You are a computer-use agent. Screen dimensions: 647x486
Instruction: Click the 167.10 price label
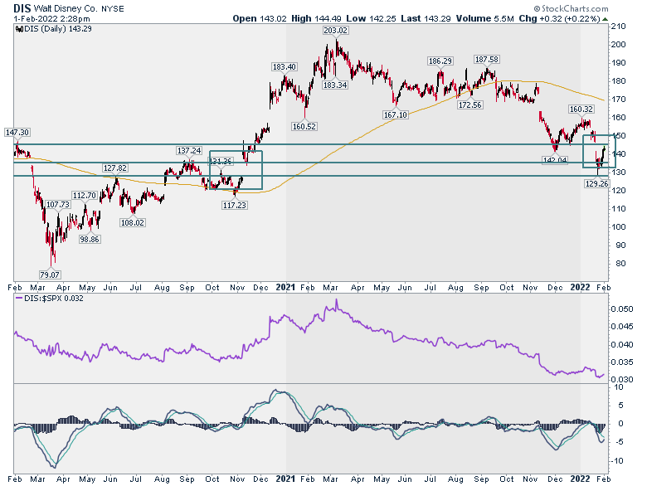396,114
